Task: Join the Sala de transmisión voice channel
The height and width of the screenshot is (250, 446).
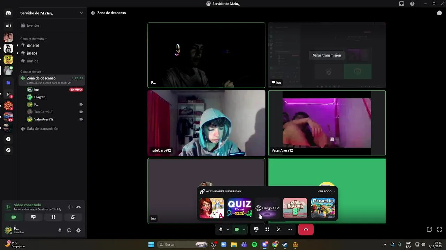Action: 52,128
